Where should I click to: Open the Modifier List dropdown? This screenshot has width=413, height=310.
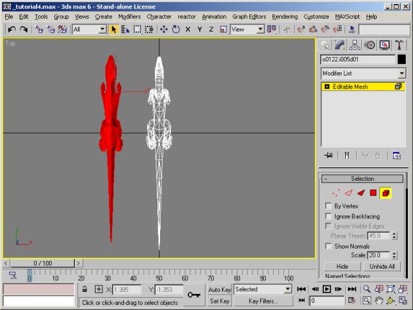click(x=363, y=74)
